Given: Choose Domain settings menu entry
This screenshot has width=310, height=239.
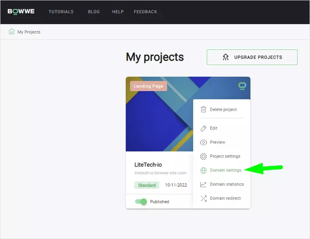Looking at the screenshot, I should pyautogui.click(x=225, y=170).
